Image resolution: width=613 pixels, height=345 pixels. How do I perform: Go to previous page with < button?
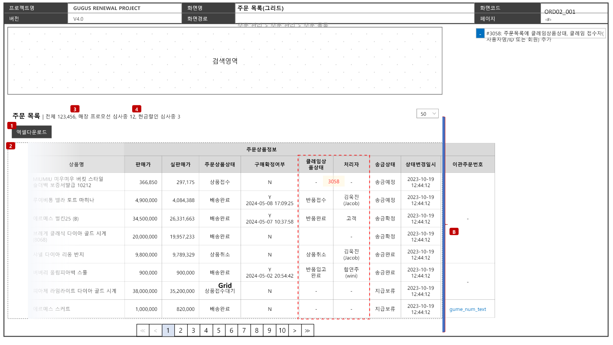click(156, 330)
